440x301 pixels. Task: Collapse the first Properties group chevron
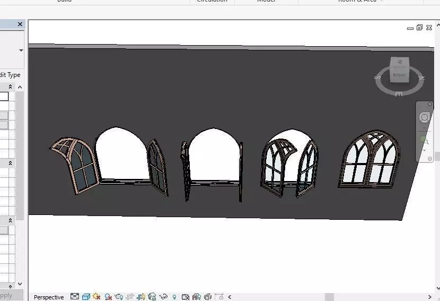11,87
